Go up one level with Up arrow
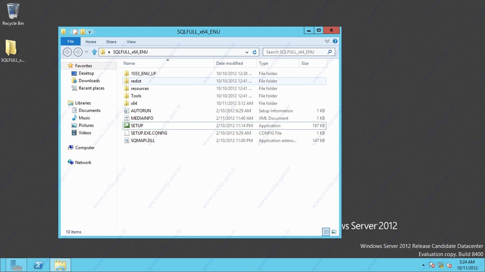 point(94,52)
